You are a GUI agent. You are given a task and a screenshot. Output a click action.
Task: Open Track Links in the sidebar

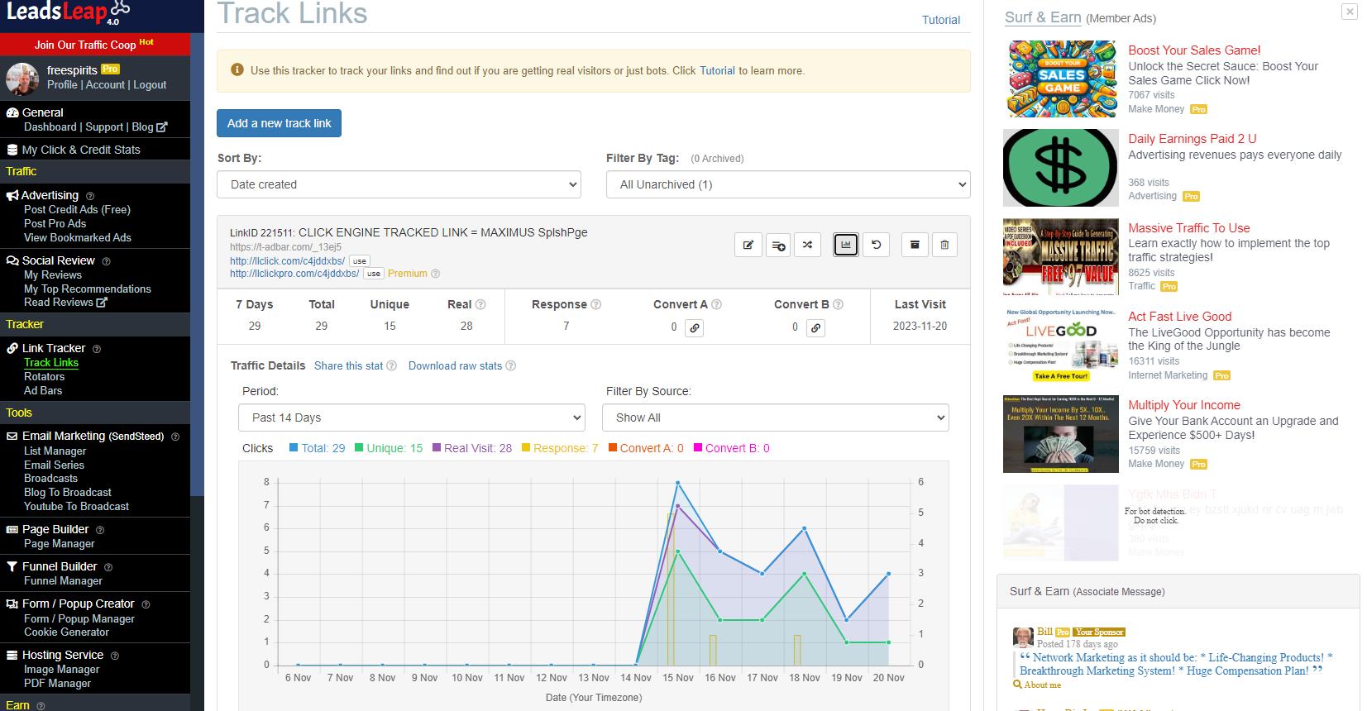point(51,363)
